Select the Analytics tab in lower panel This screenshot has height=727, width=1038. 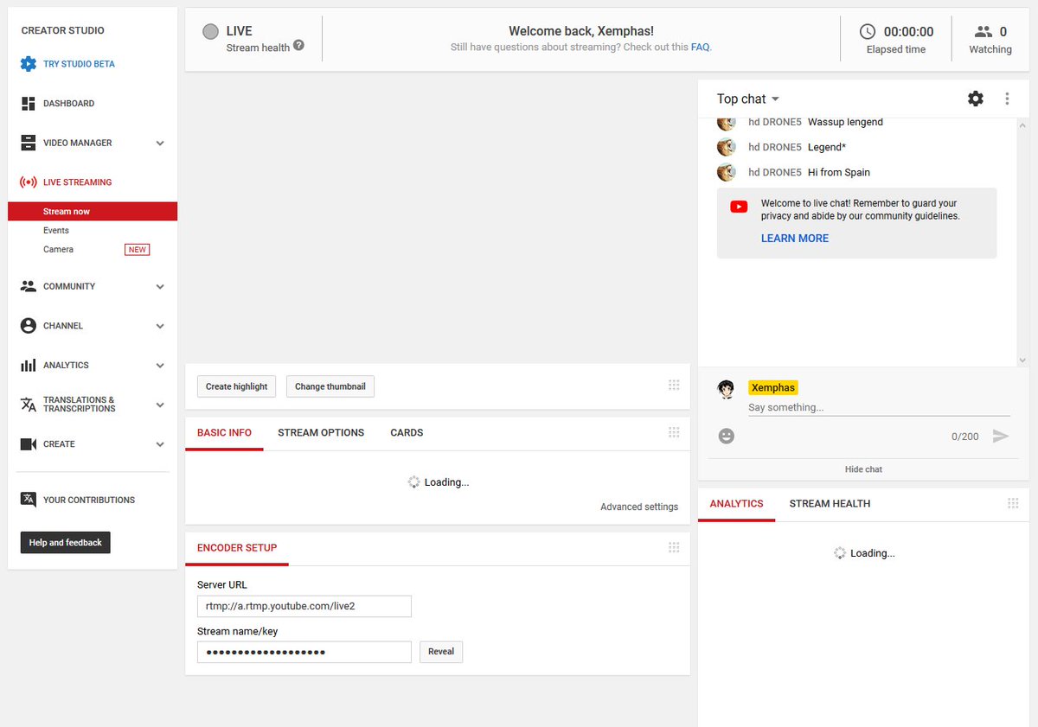736,503
